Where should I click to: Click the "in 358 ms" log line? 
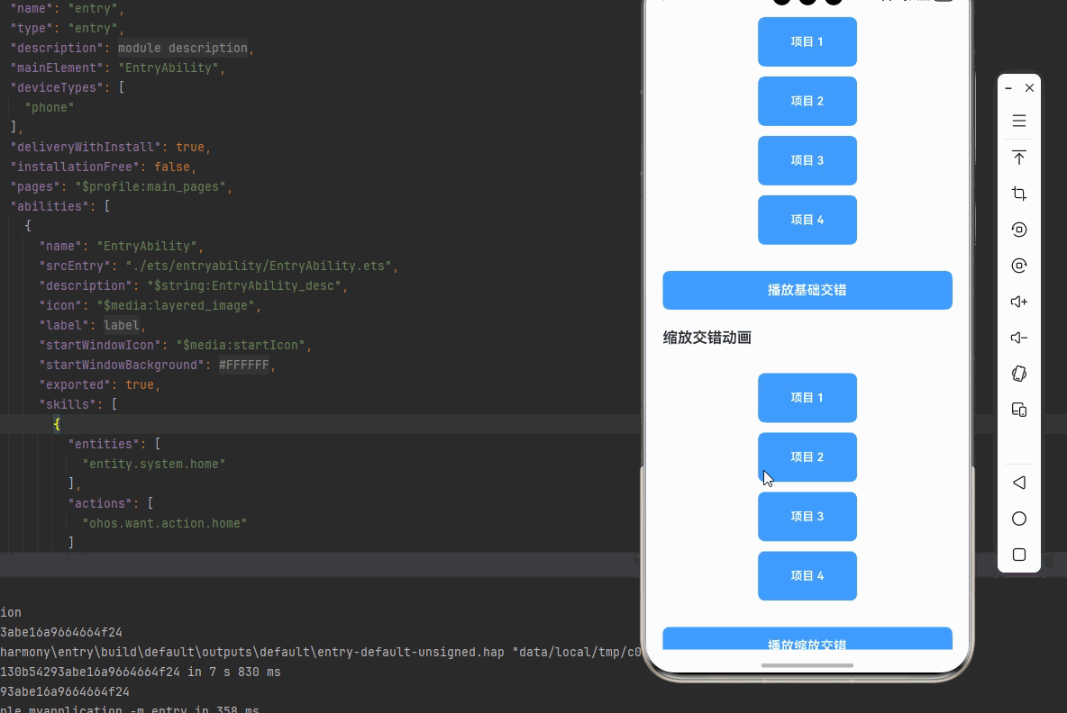tap(129, 708)
